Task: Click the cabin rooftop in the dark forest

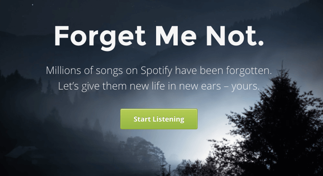Action: [22, 151]
